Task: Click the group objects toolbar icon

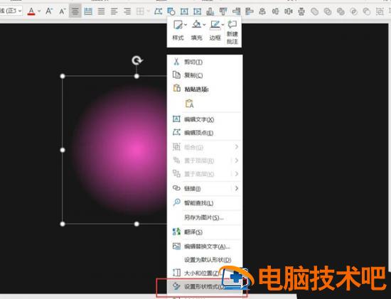Action: 380,11
